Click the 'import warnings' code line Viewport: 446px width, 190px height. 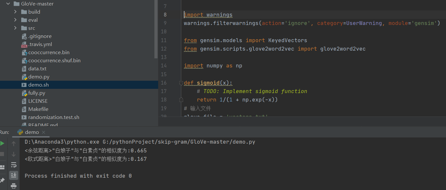coord(208,15)
